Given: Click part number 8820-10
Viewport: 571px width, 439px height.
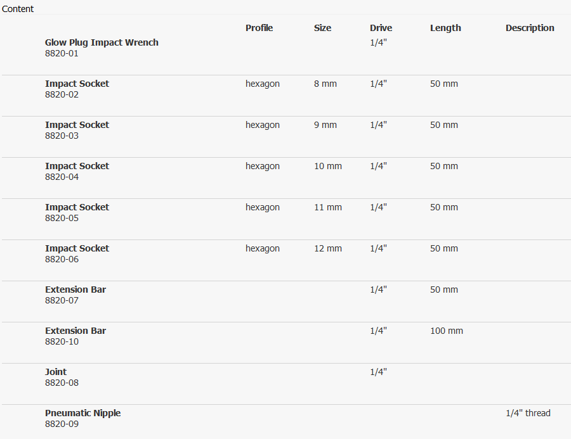Looking at the screenshot, I should [x=62, y=342].
